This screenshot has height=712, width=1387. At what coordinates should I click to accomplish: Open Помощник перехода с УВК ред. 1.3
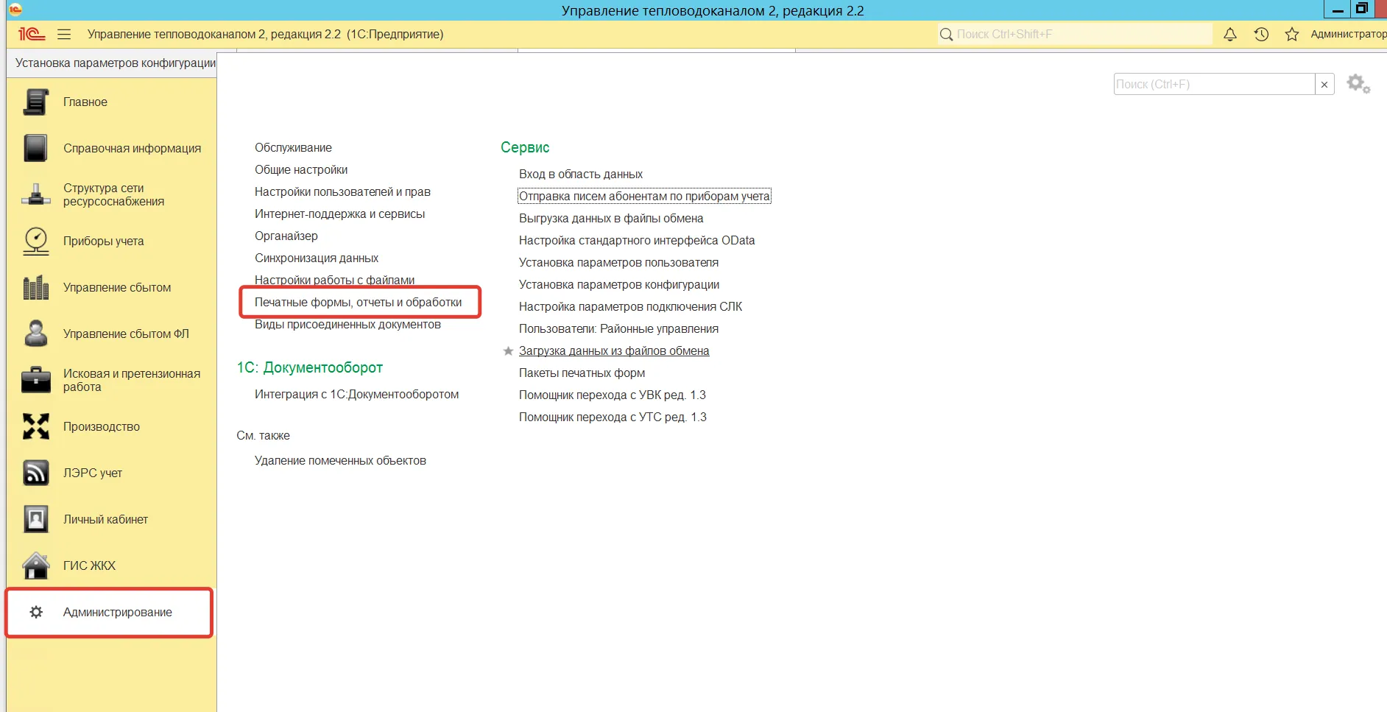click(613, 395)
